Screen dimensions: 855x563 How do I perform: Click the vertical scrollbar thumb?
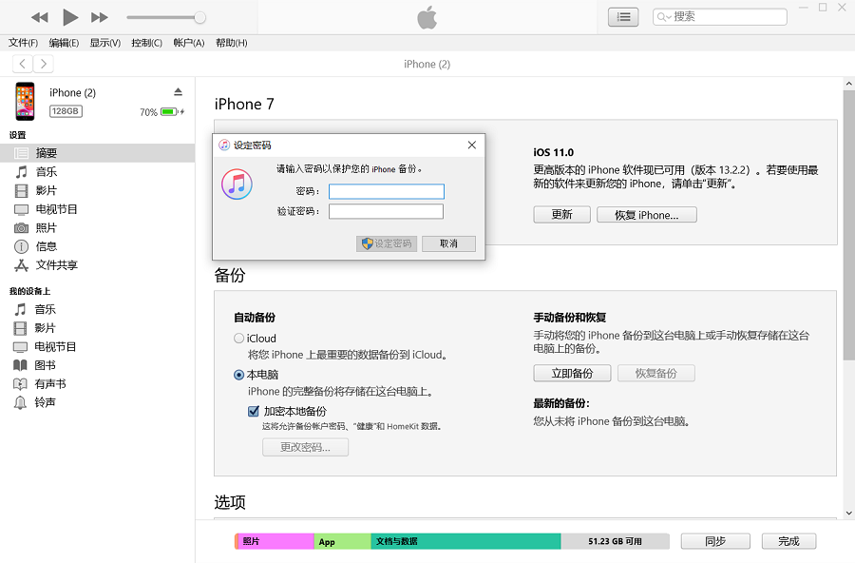[848, 225]
